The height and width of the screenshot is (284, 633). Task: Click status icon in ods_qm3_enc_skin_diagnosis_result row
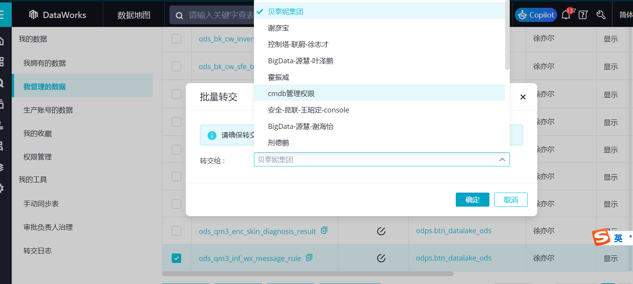coord(381,231)
